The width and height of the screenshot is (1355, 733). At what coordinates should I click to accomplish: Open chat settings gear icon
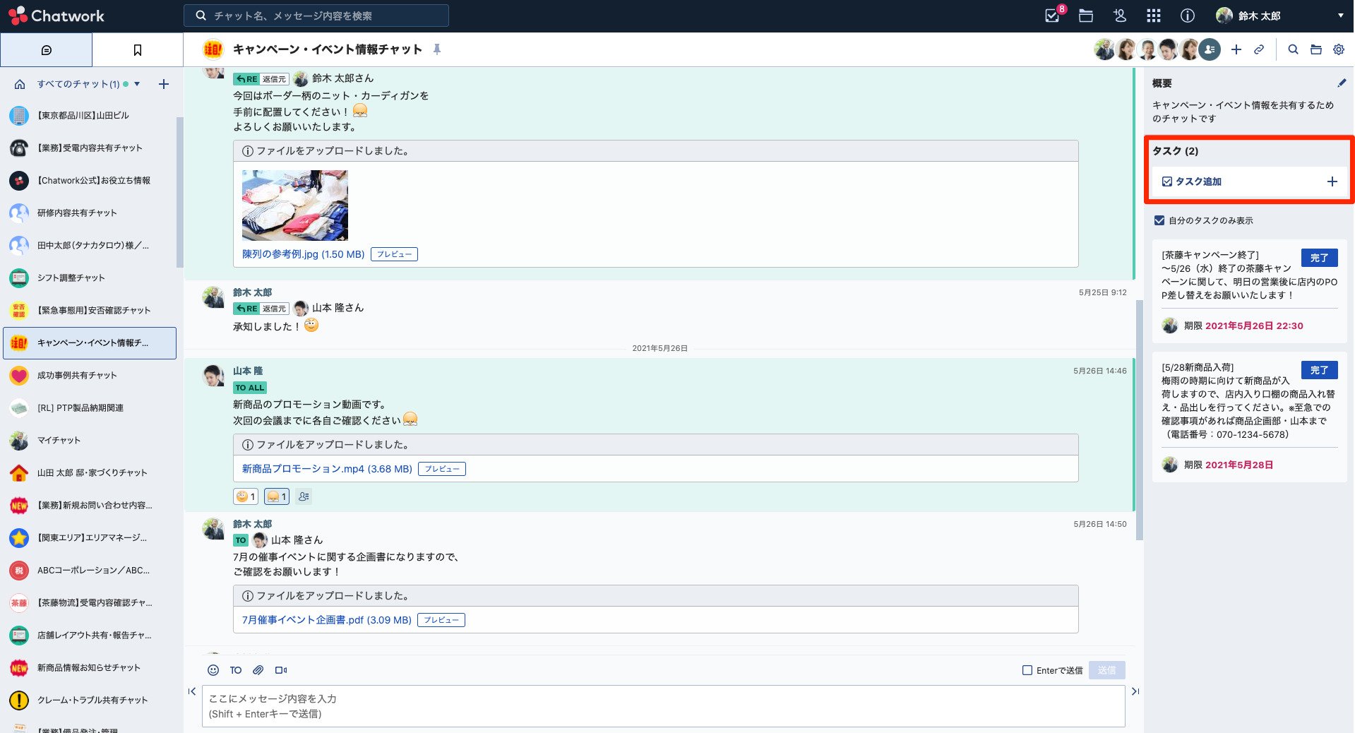tap(1338, 49)
